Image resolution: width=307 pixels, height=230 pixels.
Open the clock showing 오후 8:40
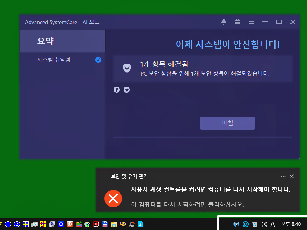[291, 224]
